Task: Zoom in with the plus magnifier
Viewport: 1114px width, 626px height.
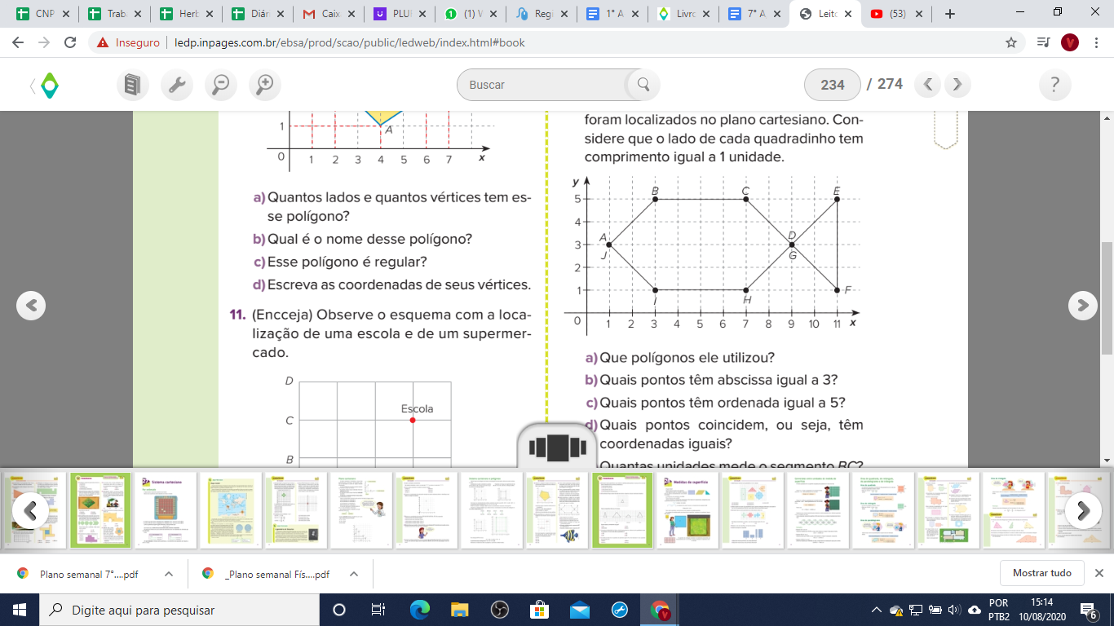Action: 264,84
